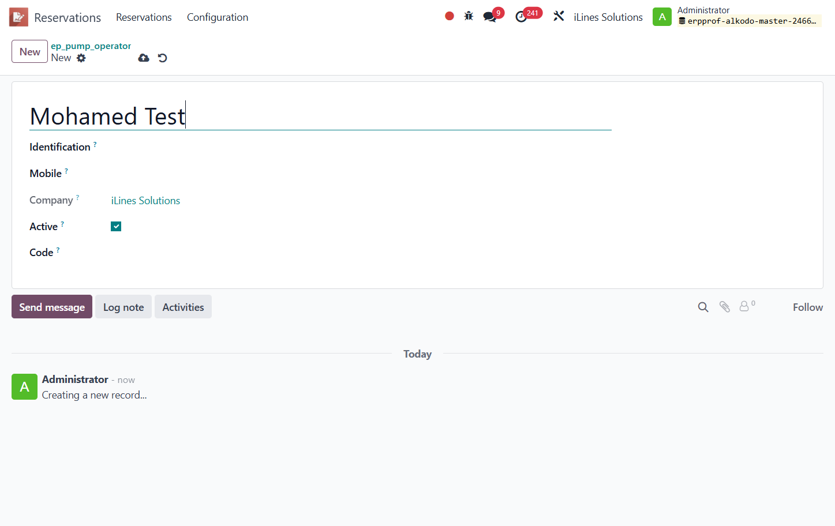Click the Identification input field

point(361,147)
